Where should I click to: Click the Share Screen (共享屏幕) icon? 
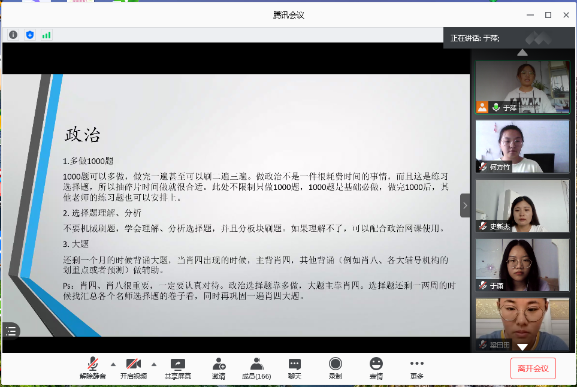(x=178, y=364)
